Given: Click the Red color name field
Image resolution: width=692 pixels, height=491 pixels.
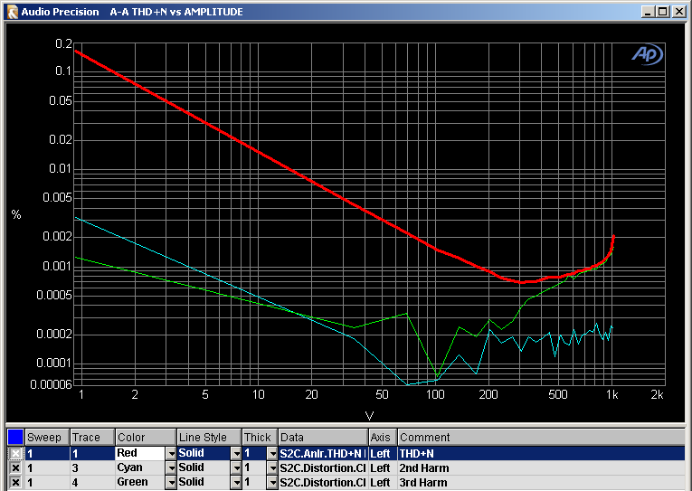Looking at the screenshot, I should pyautogui.click(x=140, y=454).
